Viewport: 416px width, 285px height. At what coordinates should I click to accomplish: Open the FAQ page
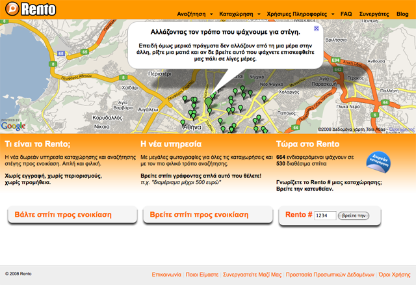346,14
